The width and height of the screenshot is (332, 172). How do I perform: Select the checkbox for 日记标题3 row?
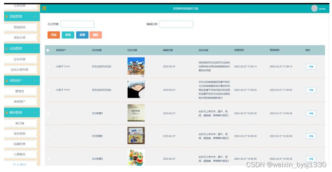(48, 159)
